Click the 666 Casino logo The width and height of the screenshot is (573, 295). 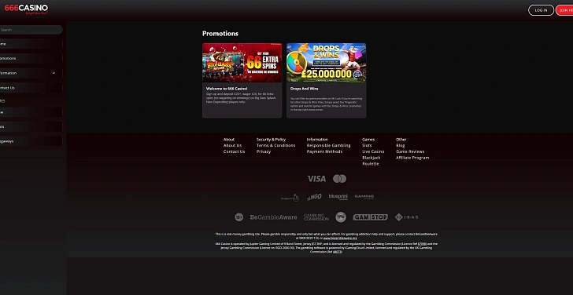(x=26, y=9)
